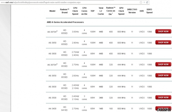Select the GPU Clock Speed header

pos(121,11)
